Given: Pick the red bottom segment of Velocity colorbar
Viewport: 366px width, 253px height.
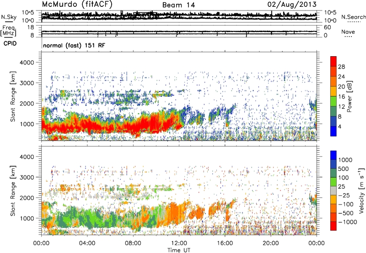Looking at the screenshot, I should click(x=334, y=226).
